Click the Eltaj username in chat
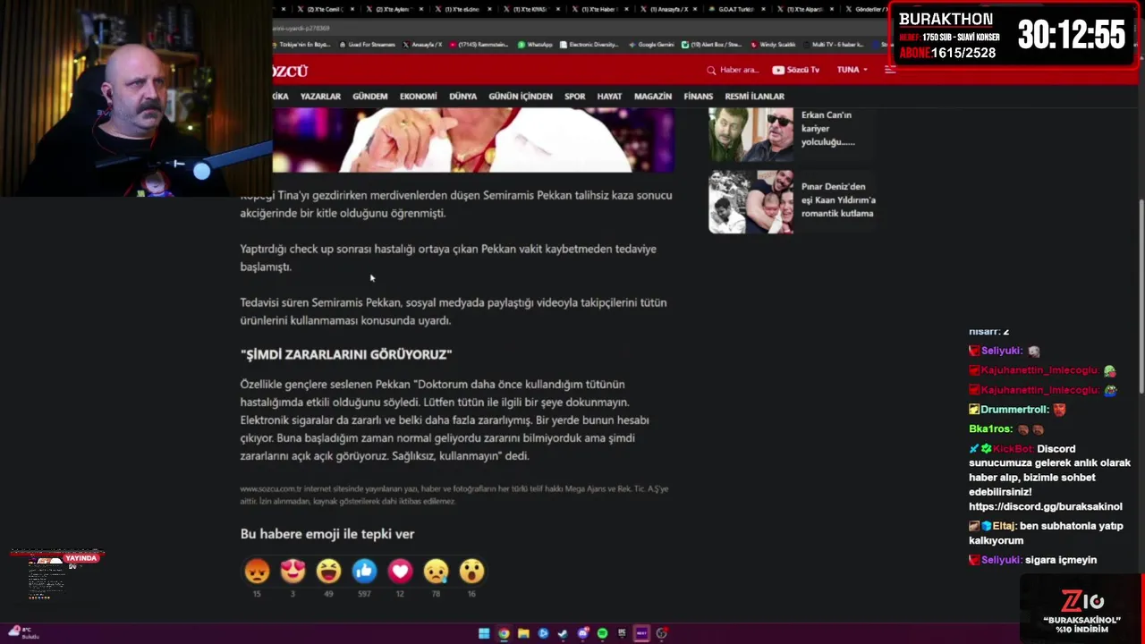 [x=1004, y=526]
